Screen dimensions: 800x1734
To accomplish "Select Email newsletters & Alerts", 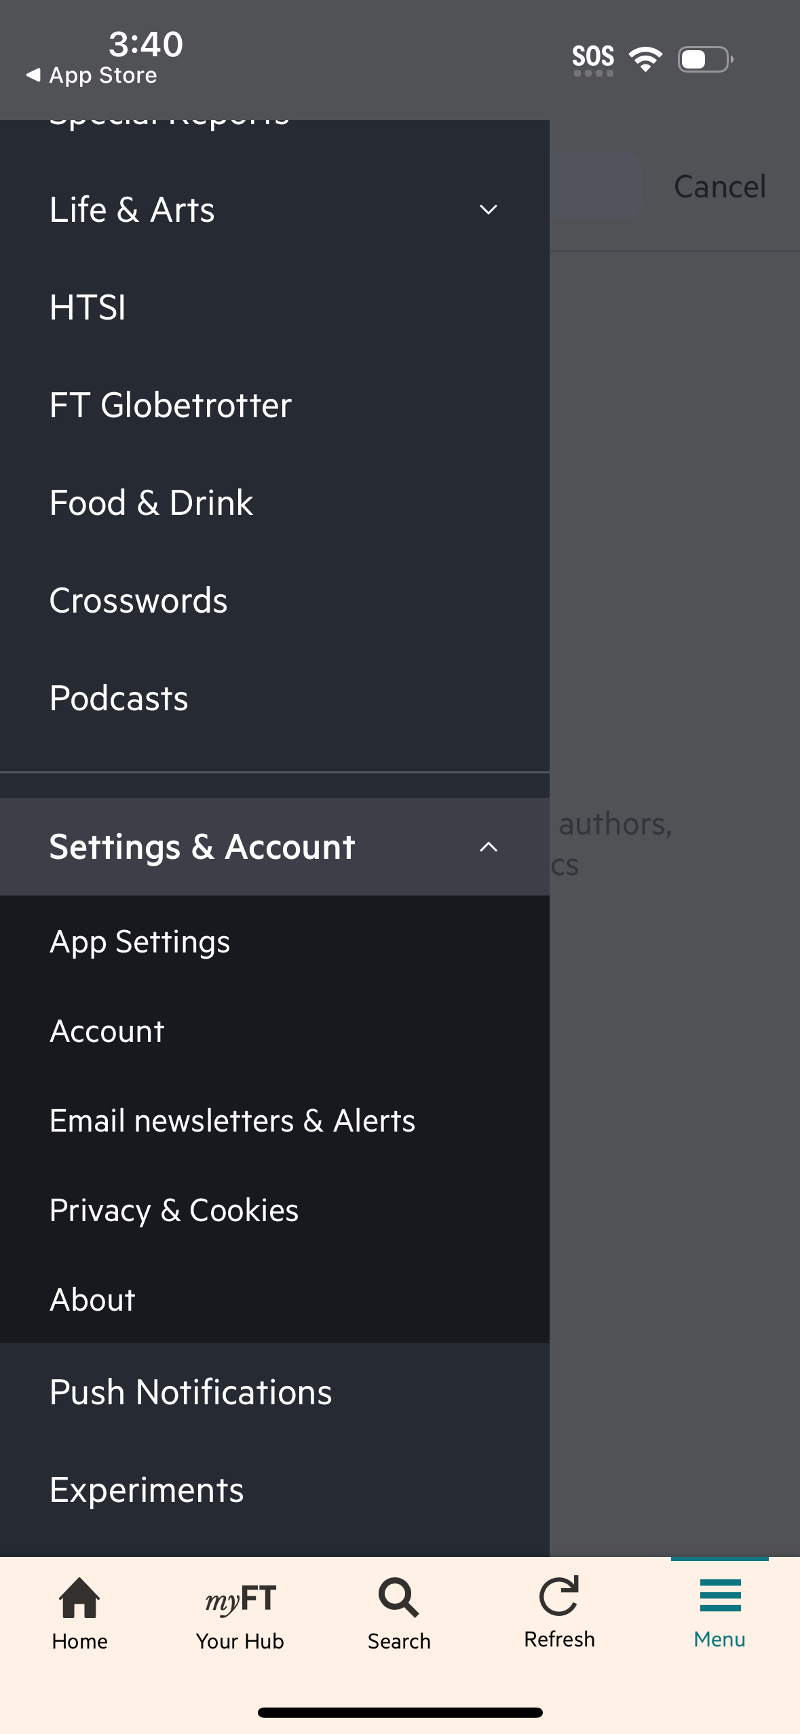I will (232, 1121).
